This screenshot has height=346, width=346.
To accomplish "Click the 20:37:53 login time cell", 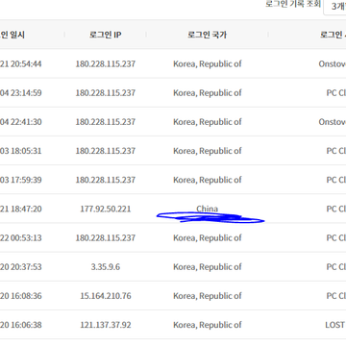I will [20, 267].
